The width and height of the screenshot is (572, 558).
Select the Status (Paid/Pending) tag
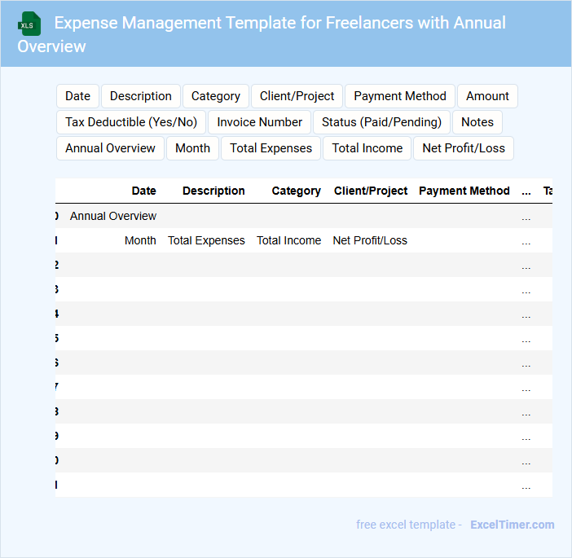(381, 122)
